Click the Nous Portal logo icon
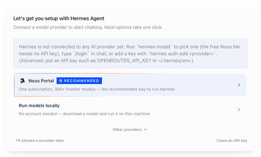This screenshot has width=261, height=157. point(22,81)
